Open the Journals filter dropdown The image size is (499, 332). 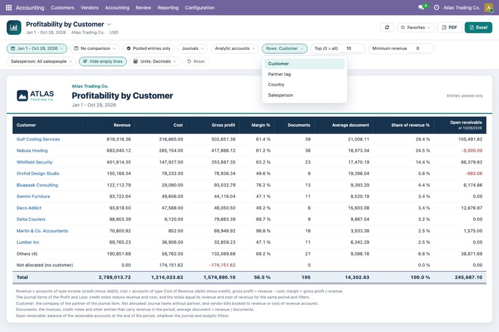click(193, 48)
